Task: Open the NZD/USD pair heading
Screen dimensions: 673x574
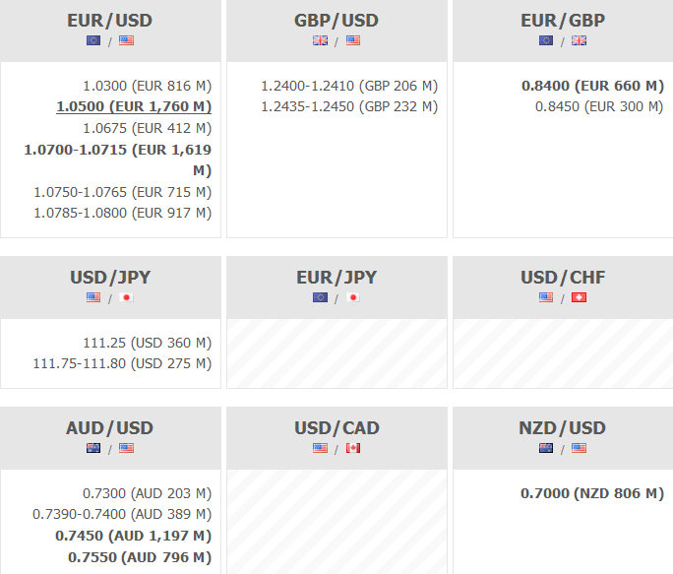Action: 562,428
